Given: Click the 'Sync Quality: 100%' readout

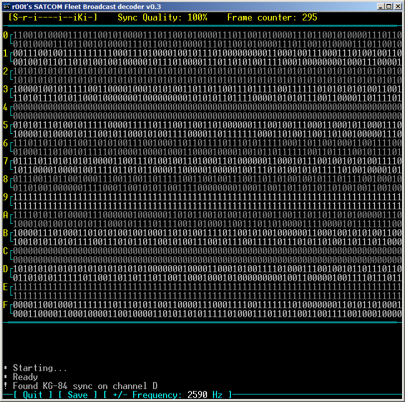Looking at the screenshot, I should (x=163, y=17).
